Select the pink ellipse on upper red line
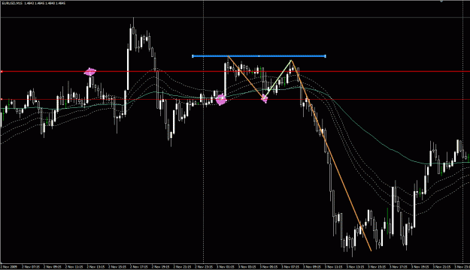 pyautogui.click(x=90, y=72)
